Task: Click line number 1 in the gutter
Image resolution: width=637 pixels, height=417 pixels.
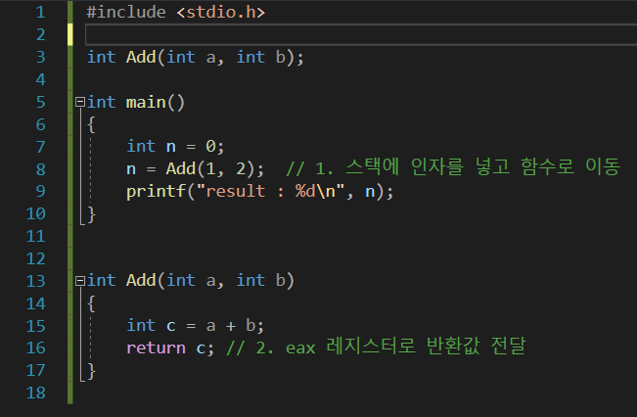Action: 40,12
